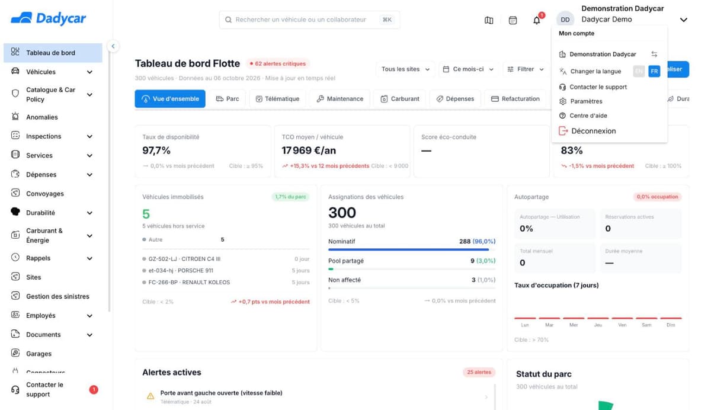Click the Sites sidebar icon
The height and width of the screenshot is (410, 711).
pyautogui.click(x=15, y=277)
